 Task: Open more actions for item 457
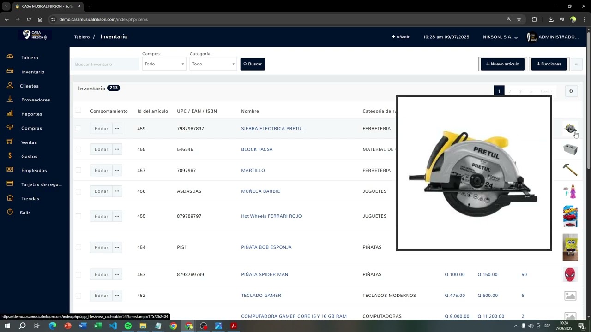click(x=117, y=170)
